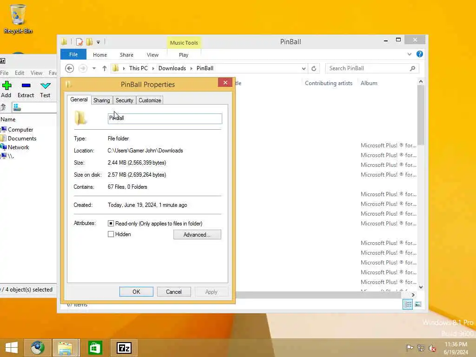The width and height of the screenshot is (476, 357).
Task: Open the Windows Start button
Action: 12,348
